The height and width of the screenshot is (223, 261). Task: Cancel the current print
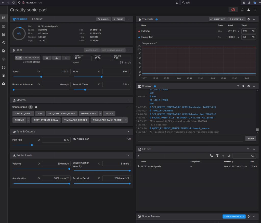pyautogui.click(x=103, y=19)
